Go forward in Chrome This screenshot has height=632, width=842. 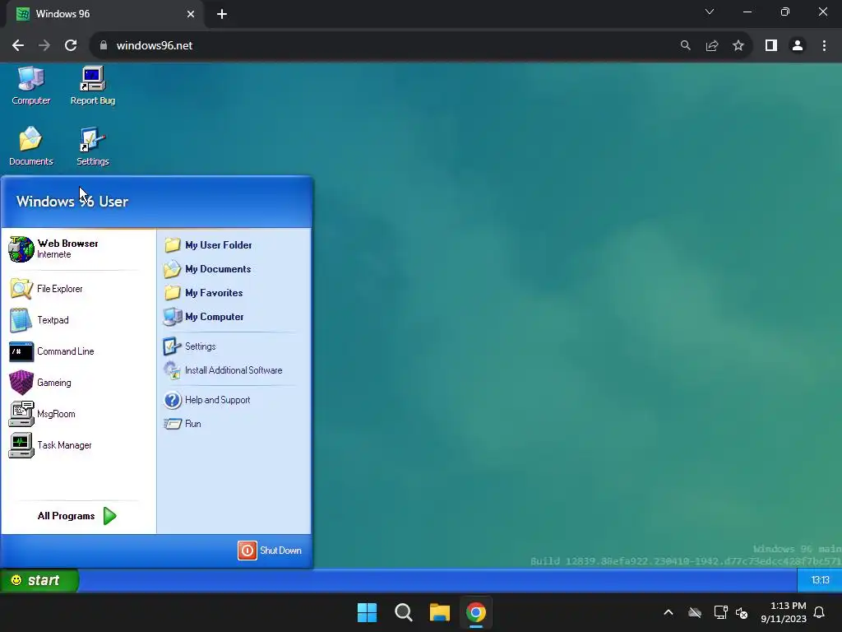(44, 46)
